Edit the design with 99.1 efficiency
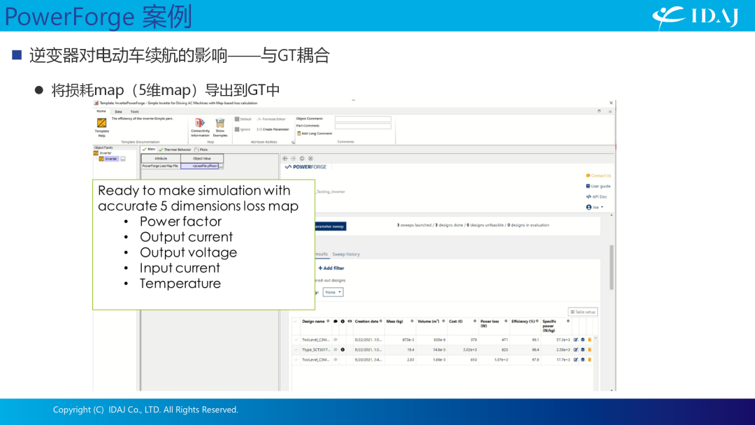 [x=576, y=340]
